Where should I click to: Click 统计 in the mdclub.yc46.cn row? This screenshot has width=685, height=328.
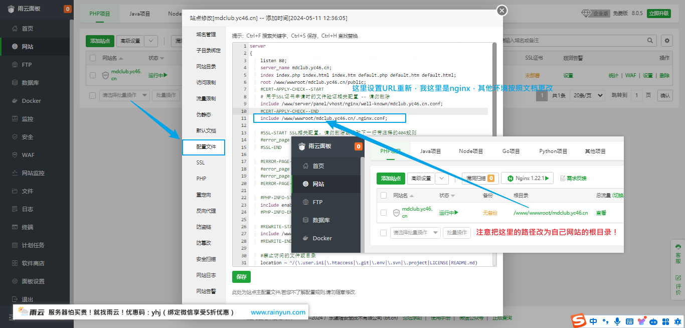pos(613,76)
